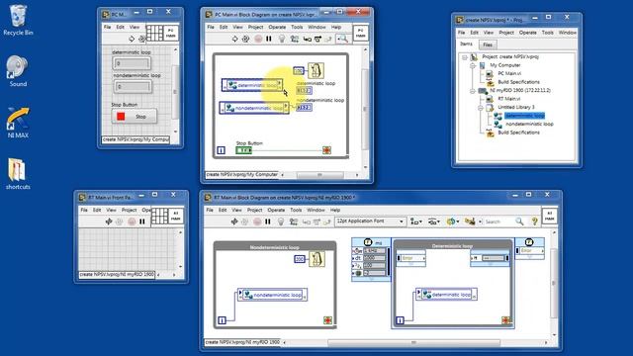The width and height of the screenshot is (633, 356).
Task: Open View menu in Project Explorer window
Action: [x=489, y=33]
